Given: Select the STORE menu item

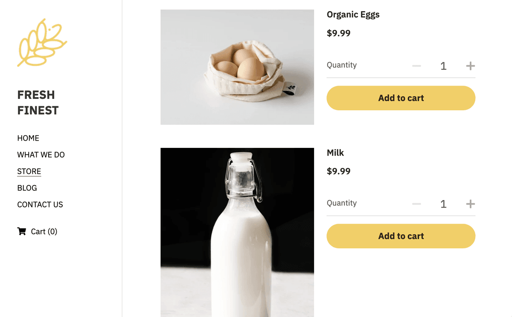Looking at the screenshot, I should 29,171.
